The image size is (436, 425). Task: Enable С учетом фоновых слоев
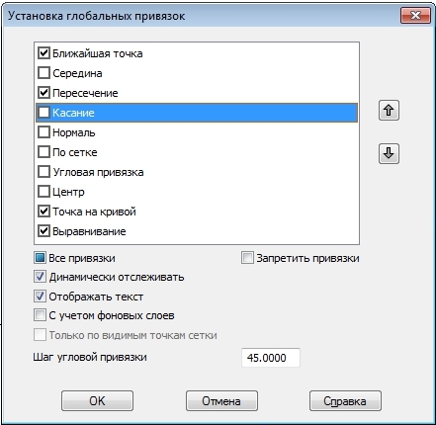(x=40, y=315)
